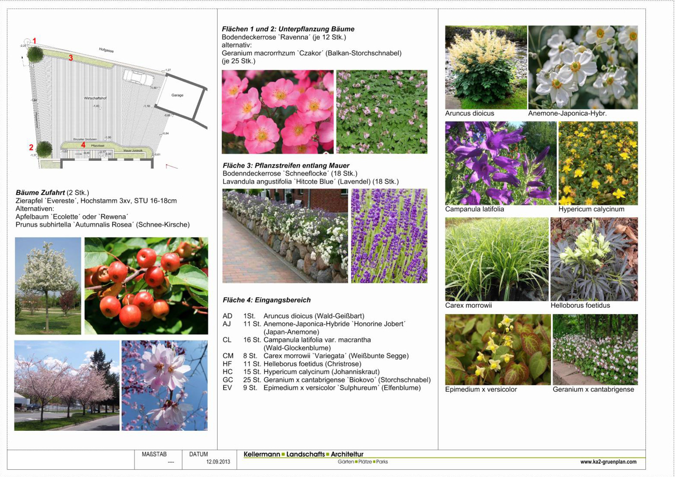Select the date 12.09.2013 field

point(218,461)
